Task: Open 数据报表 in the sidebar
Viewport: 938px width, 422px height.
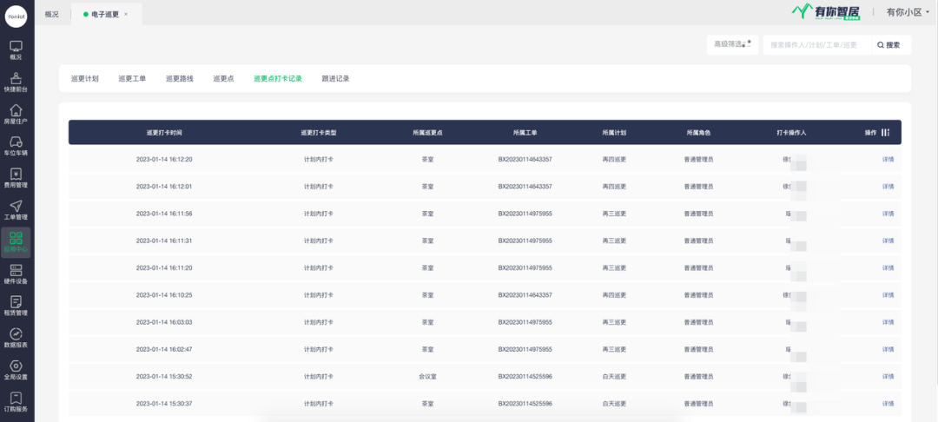Action: point(16,338)
